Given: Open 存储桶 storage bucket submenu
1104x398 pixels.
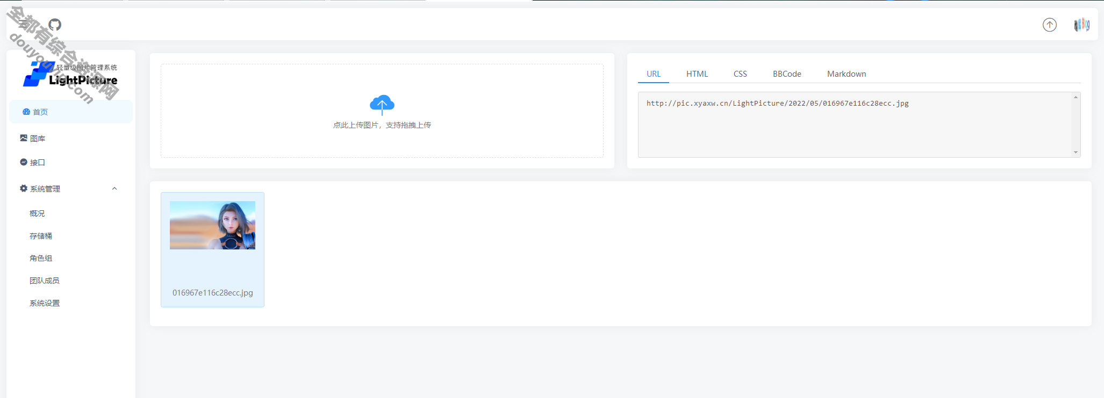Looking at the screenshot, I should [x=41, y=236].
